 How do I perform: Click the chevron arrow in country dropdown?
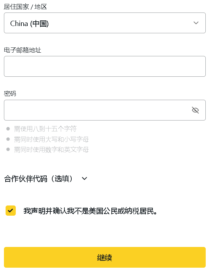[196, 23]
